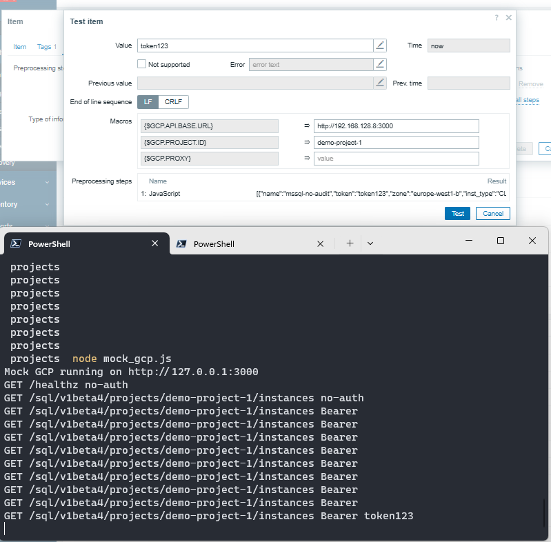
Task: Click the Previous value edit pencil icon
Action: (x=380, y=83)
